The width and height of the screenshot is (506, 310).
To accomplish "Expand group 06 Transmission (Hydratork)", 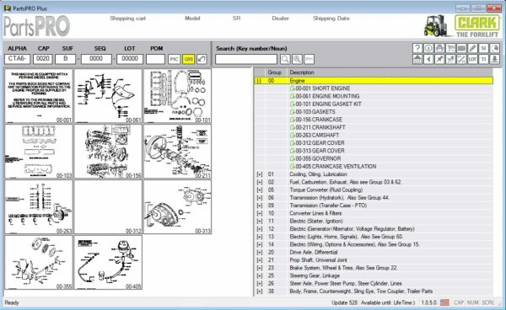I will pyautogui.click(x=259, y=197).
